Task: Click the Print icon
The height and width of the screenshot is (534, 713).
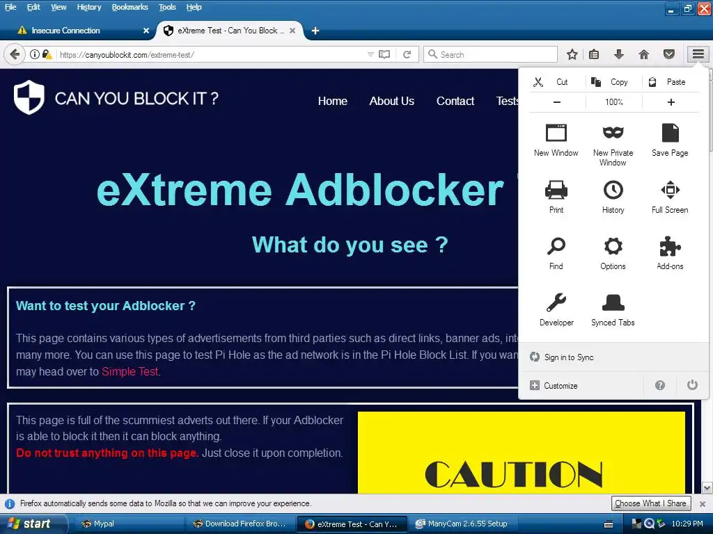Action: [556, 197]
